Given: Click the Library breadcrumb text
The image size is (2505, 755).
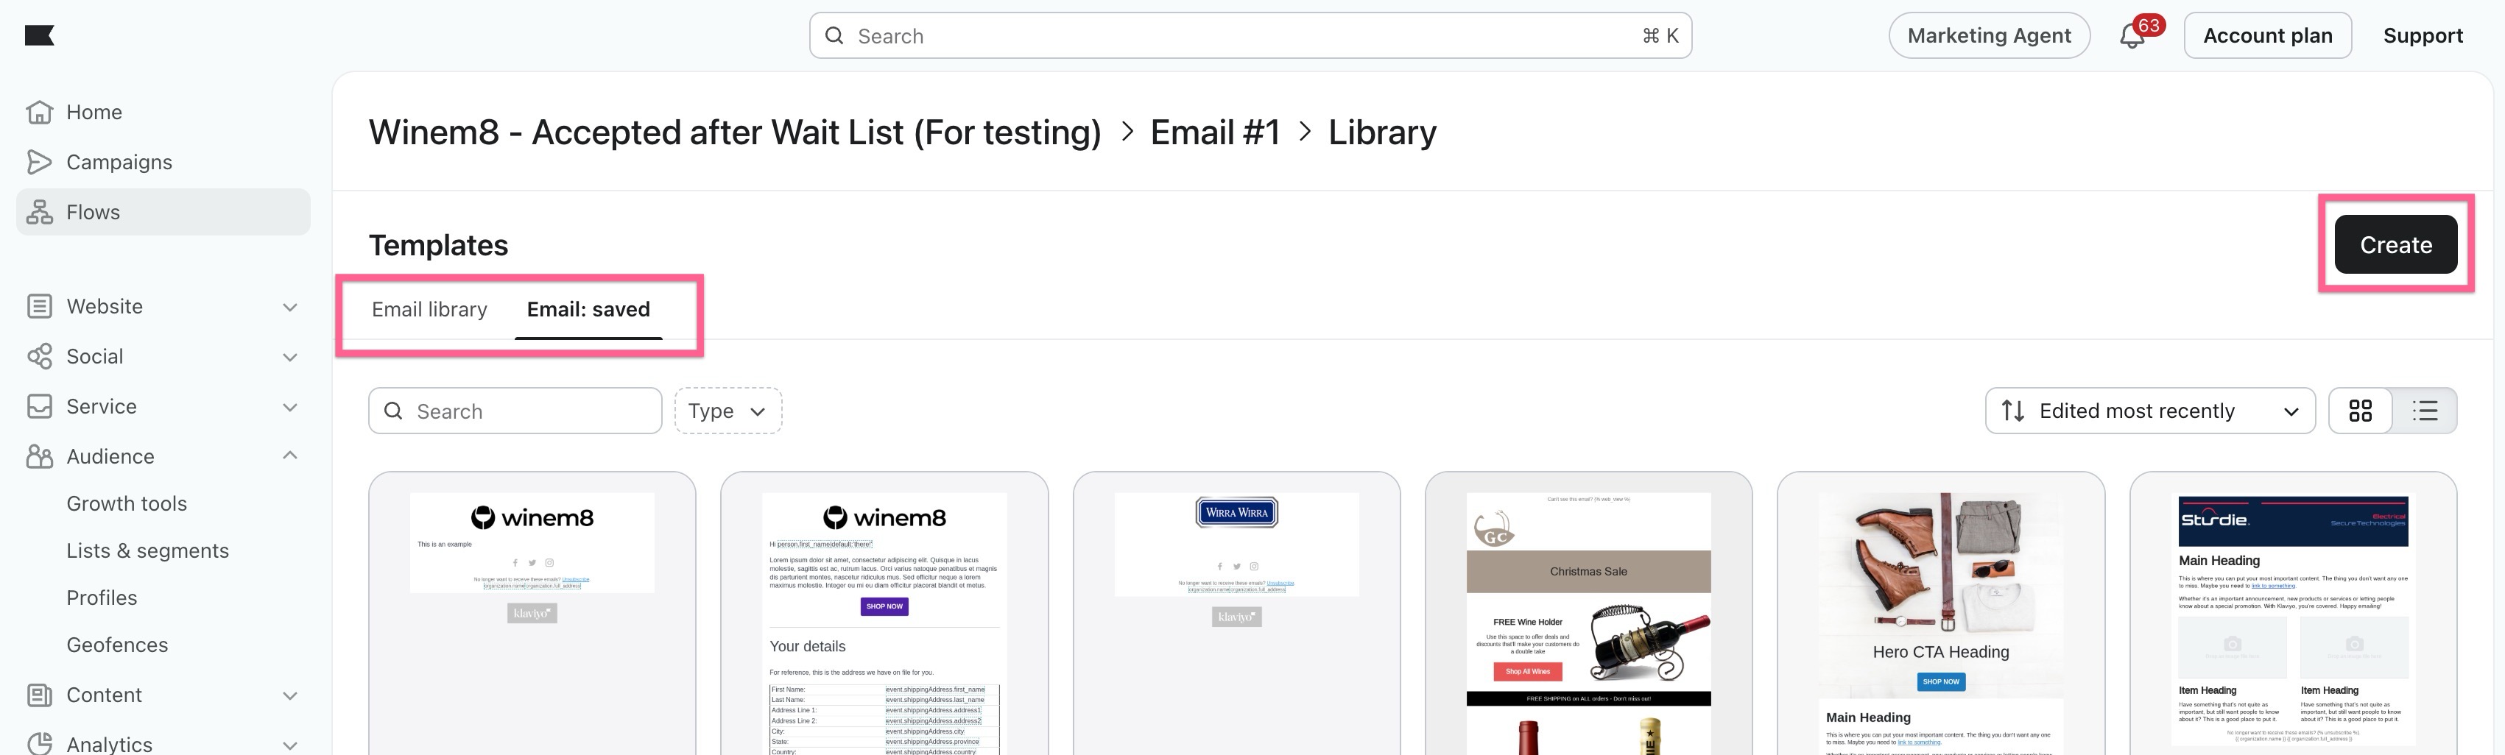Looking at the screenshot, I should [x=1382, y=132].
